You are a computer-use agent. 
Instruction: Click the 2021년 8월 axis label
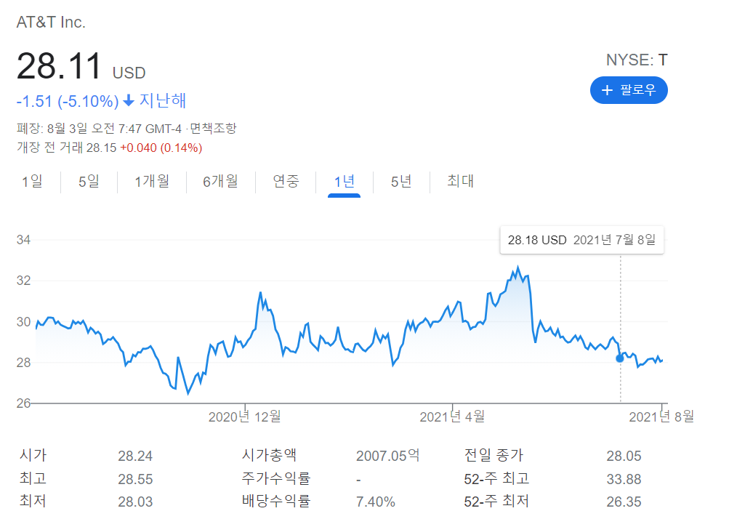[661, 417]
